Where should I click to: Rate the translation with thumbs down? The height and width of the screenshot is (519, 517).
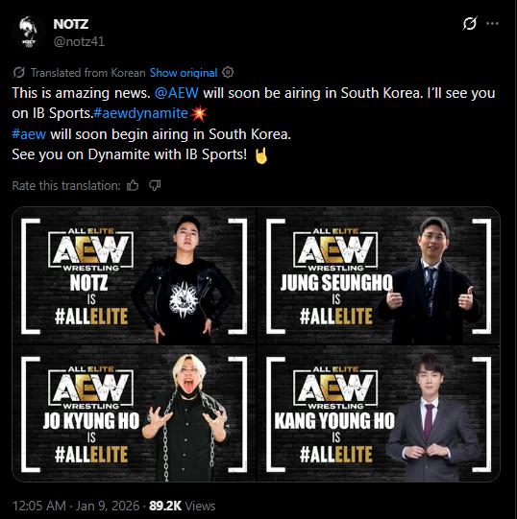pyautogui.click(x=155, y=186)
